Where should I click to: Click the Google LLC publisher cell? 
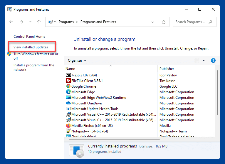click(169, 86)
